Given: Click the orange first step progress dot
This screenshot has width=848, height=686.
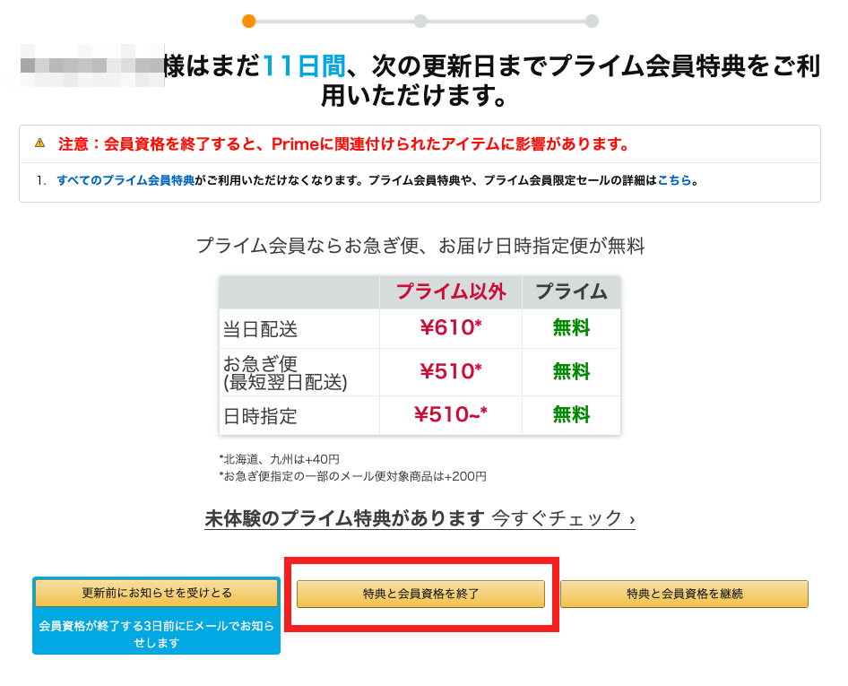Looking at the screenshot, I should click(249, 22).
